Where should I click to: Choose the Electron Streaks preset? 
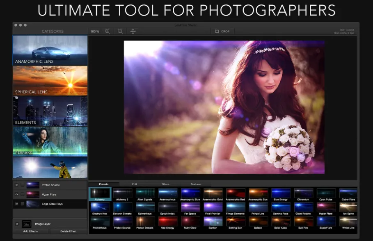(123, 209)
